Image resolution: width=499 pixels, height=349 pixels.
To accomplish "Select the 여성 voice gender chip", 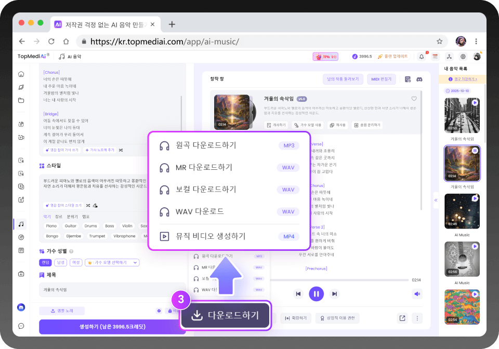I will pyautogui.click(x=76, y=262).
